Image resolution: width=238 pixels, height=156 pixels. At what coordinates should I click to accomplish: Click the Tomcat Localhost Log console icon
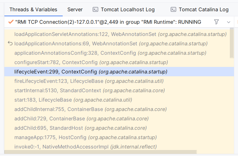coord(96,9)
